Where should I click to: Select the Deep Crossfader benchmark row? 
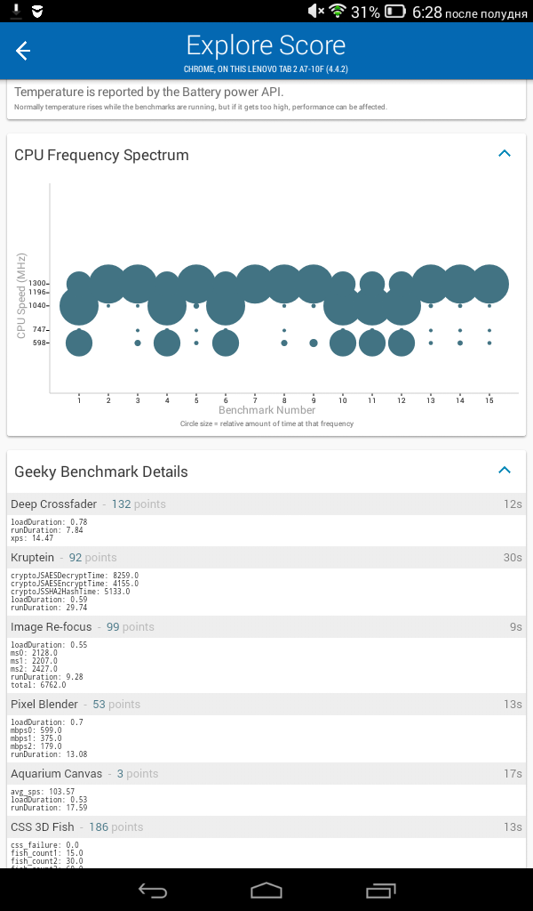(x=266, y=504)
